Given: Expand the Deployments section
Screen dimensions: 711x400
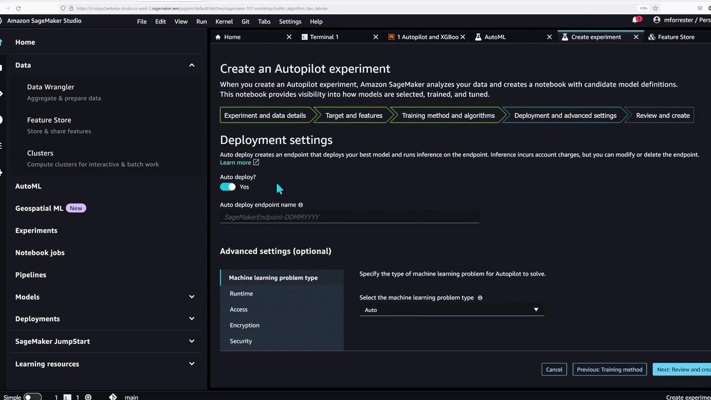Looking at the screenshot, I should (192, 319).
